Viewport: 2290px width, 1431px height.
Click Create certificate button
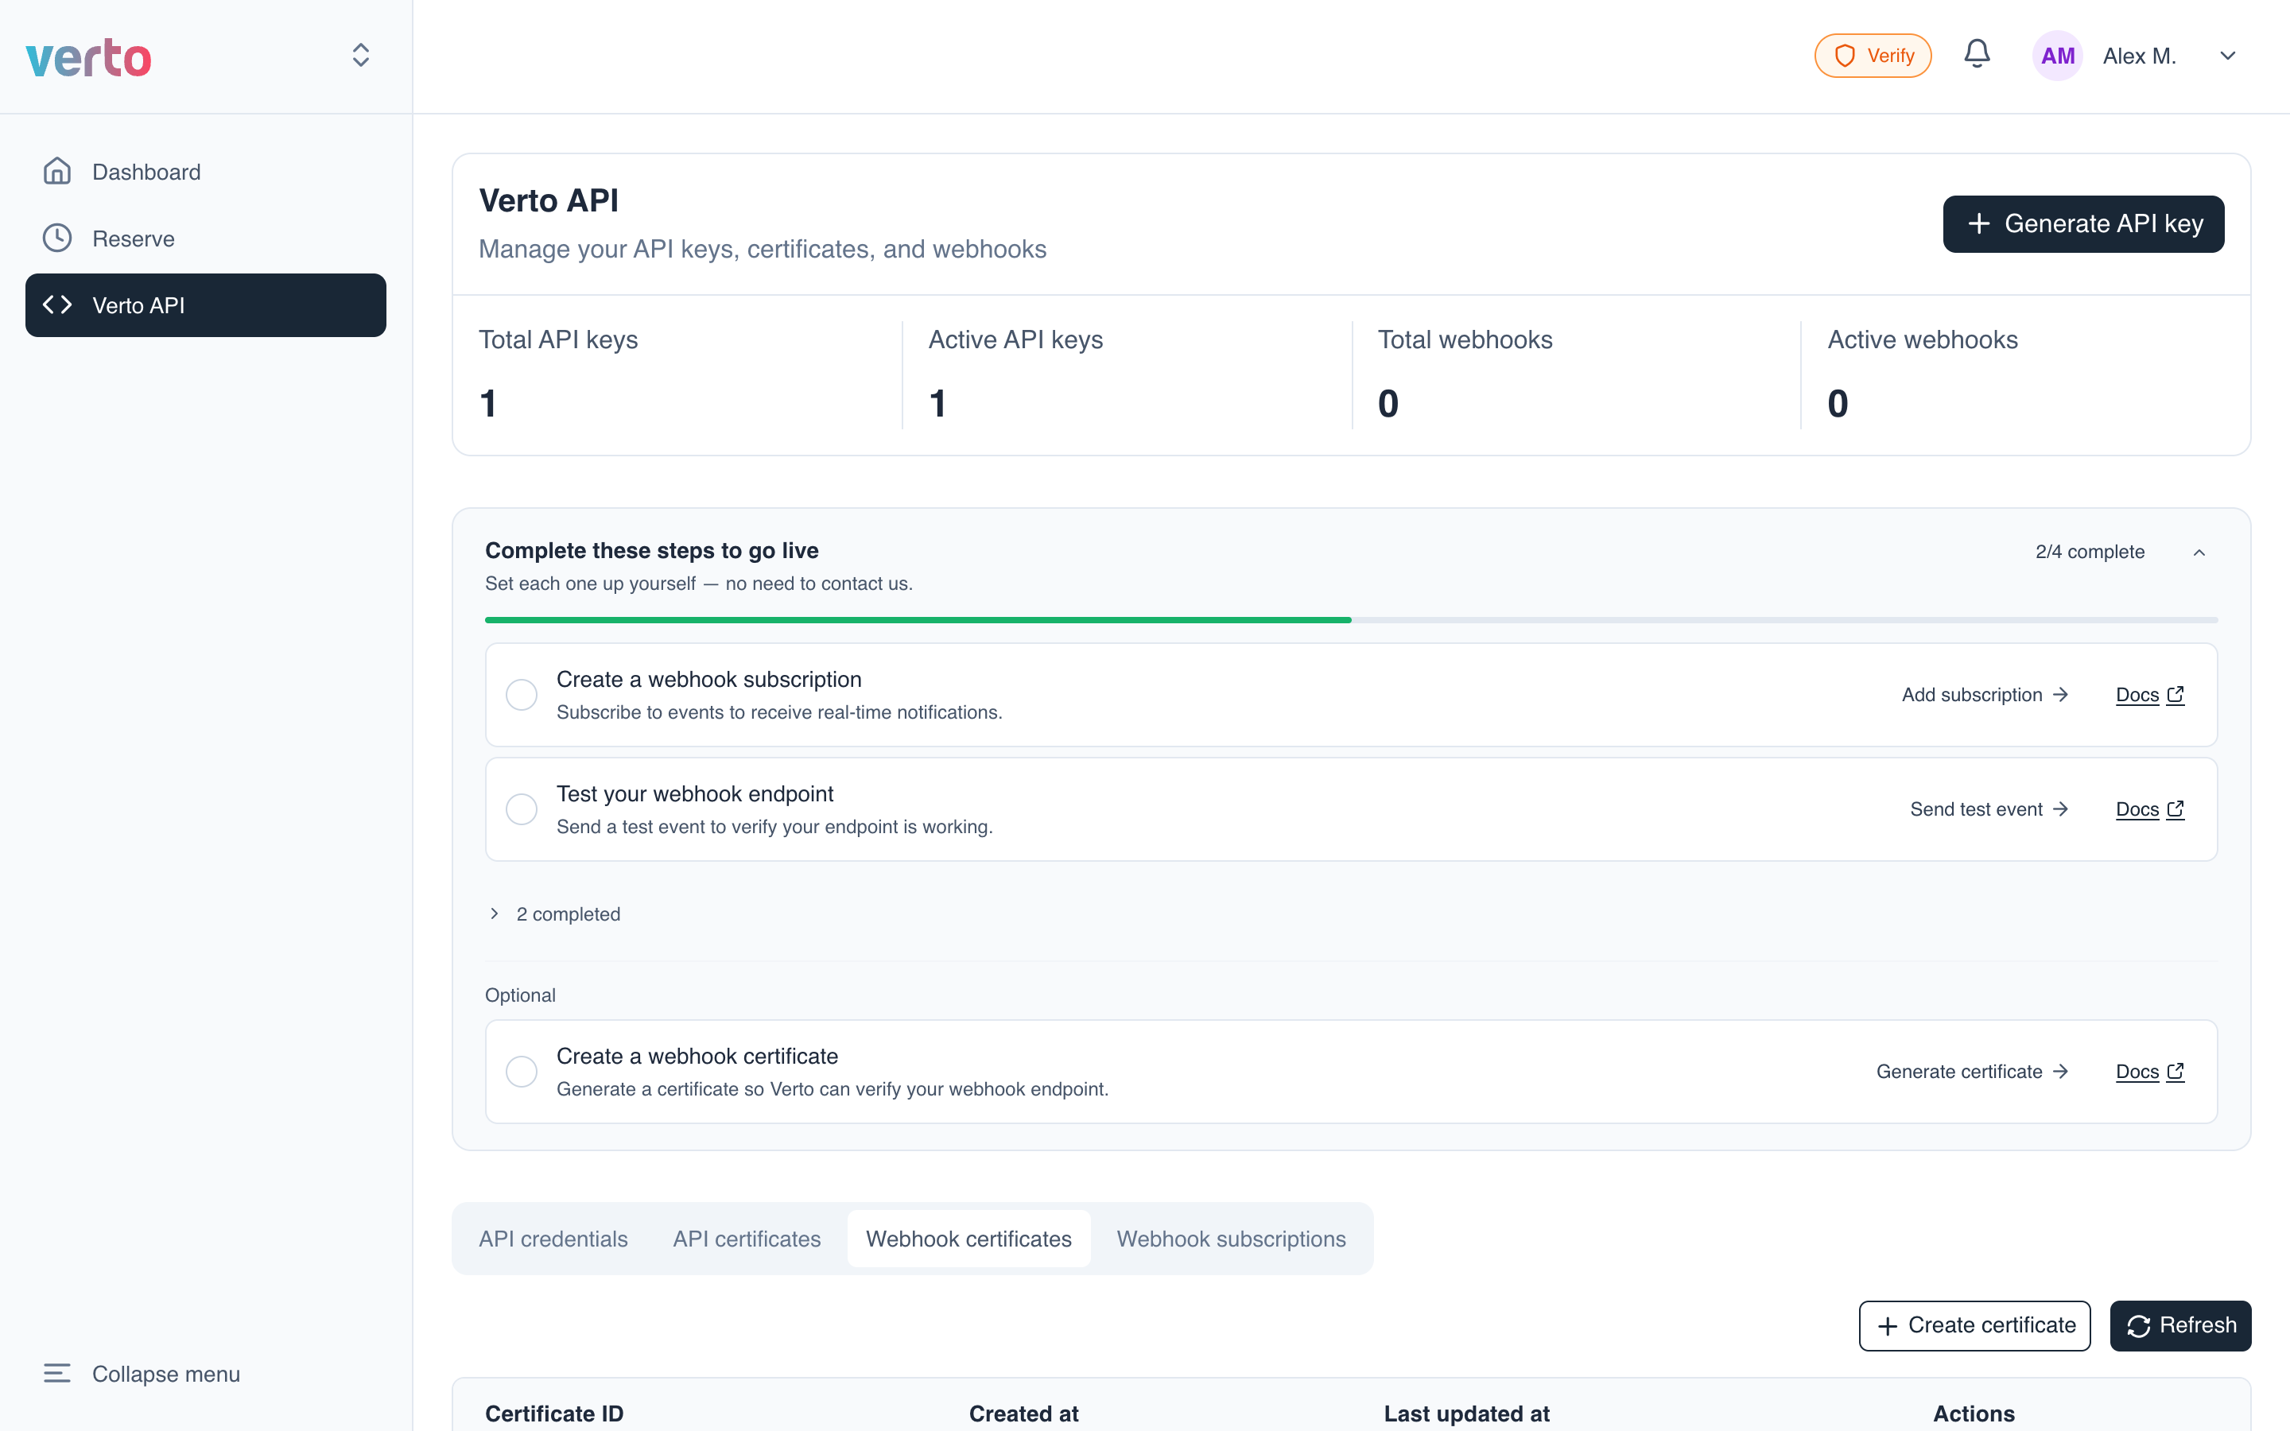(1974, 1326)
